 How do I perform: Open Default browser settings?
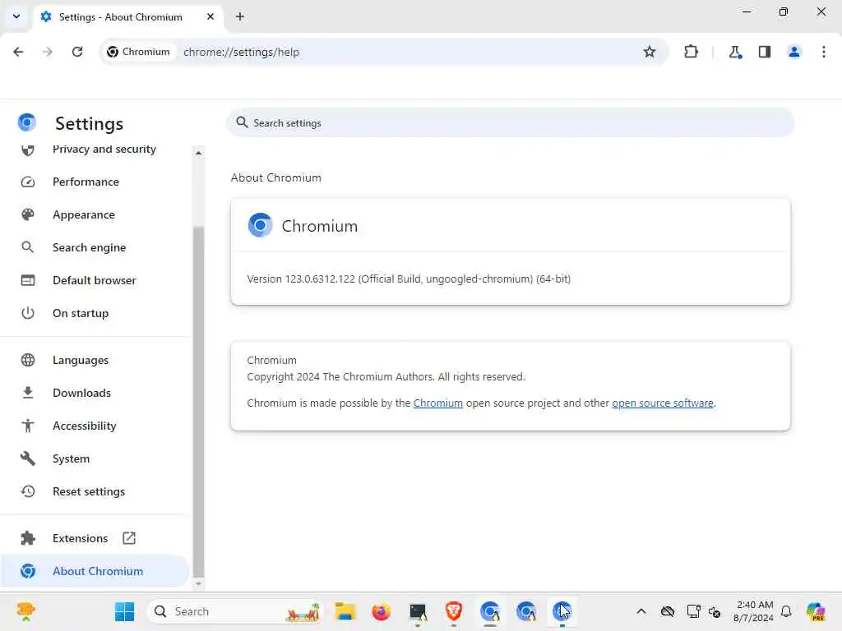tap(95, 280)
